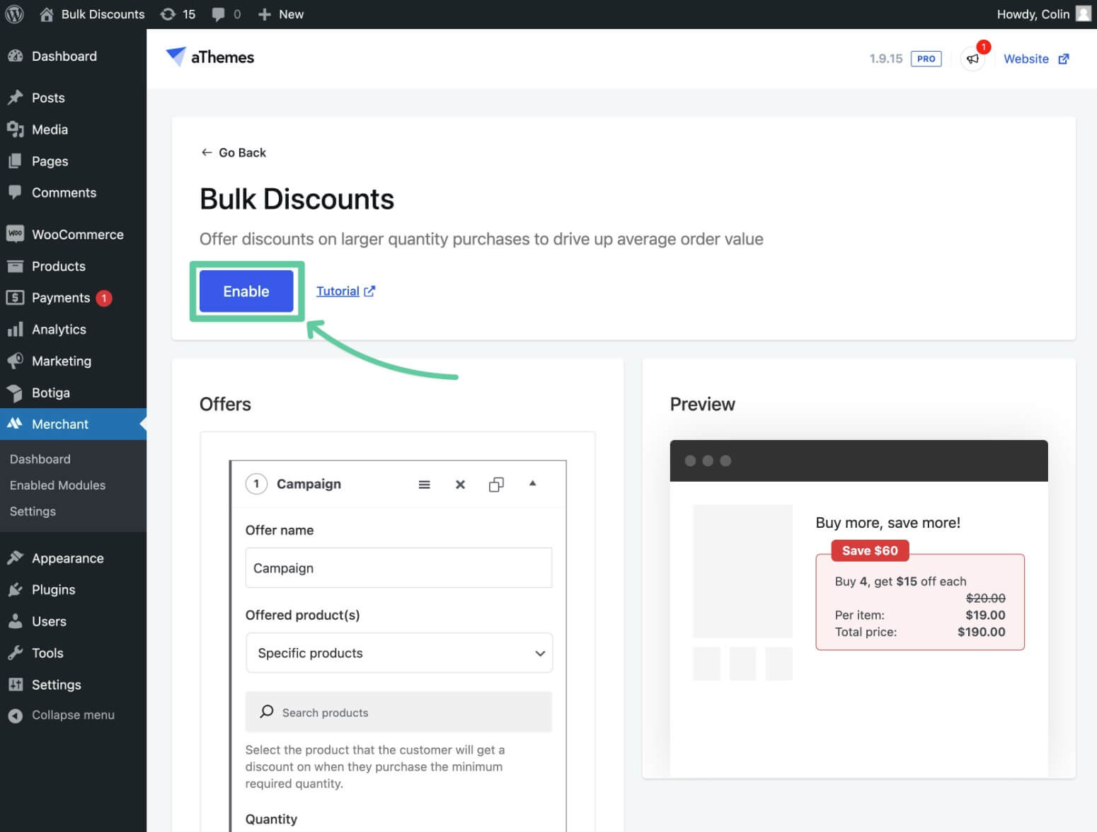Click the Campaign reorder handle icon

tap(424, 485)
